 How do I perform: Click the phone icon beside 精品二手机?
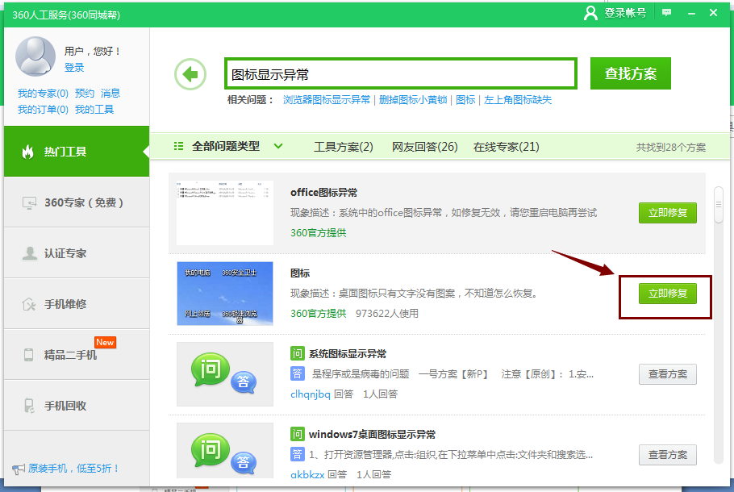coord(28,355)
